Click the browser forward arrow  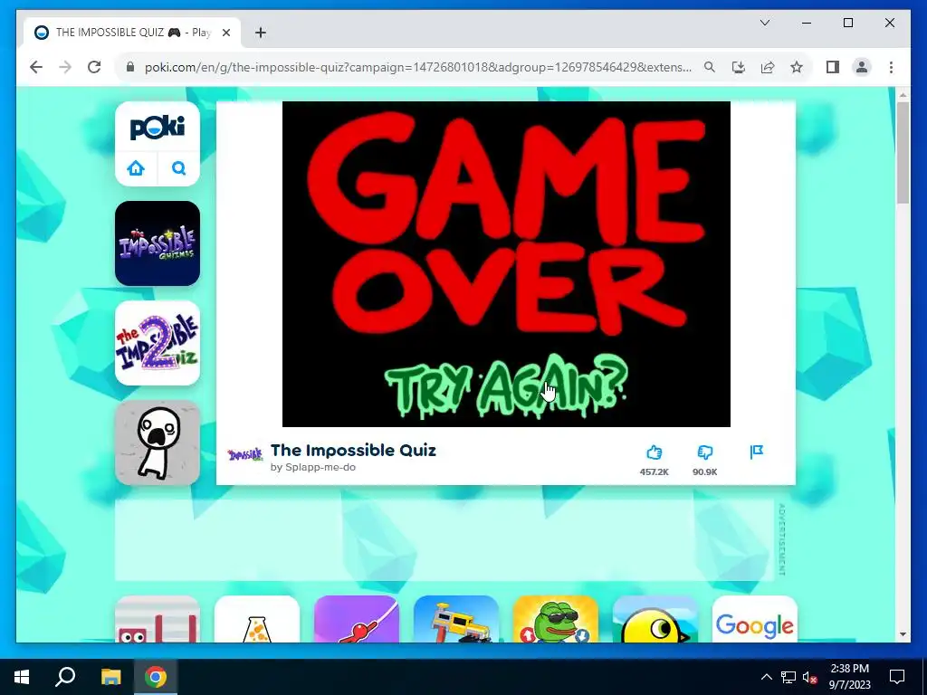(65, 67)
